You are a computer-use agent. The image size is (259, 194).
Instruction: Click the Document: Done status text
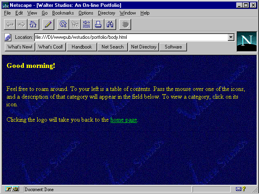(x=39, y=190)
